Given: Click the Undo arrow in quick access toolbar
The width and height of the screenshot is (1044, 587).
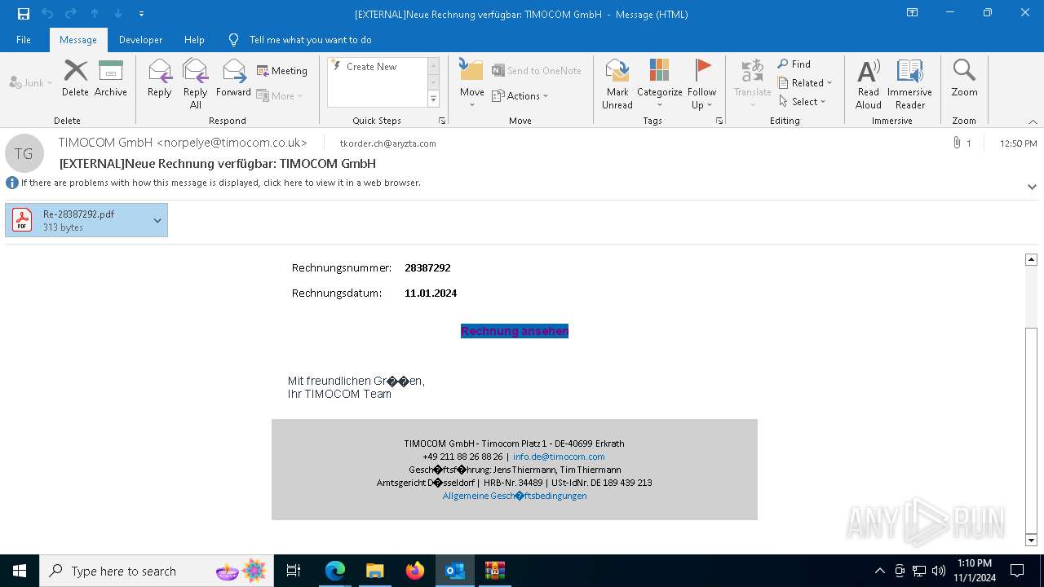Looking at the screenshot, I should coord(47,14).
